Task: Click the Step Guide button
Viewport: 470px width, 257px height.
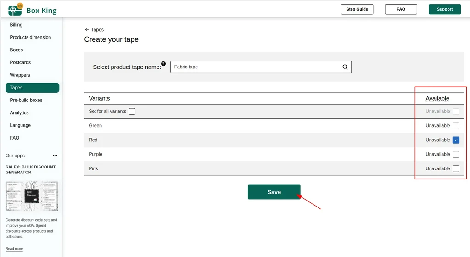Action: tap(357, 9)
